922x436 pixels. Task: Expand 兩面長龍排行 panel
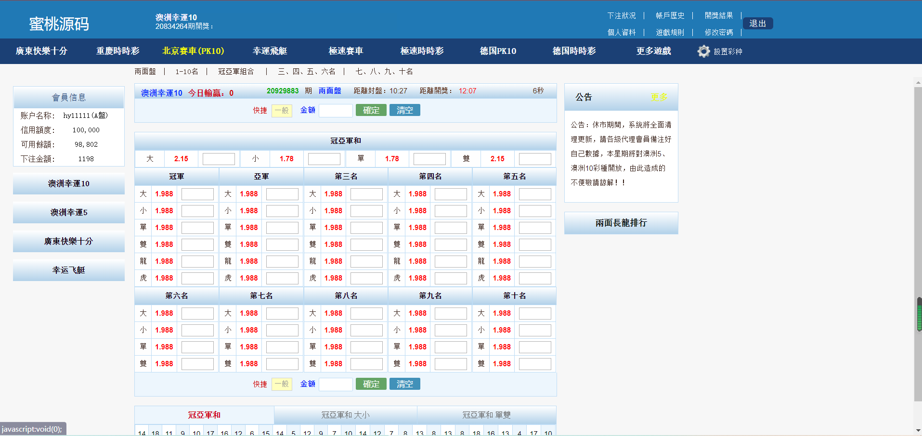(621, 223)
